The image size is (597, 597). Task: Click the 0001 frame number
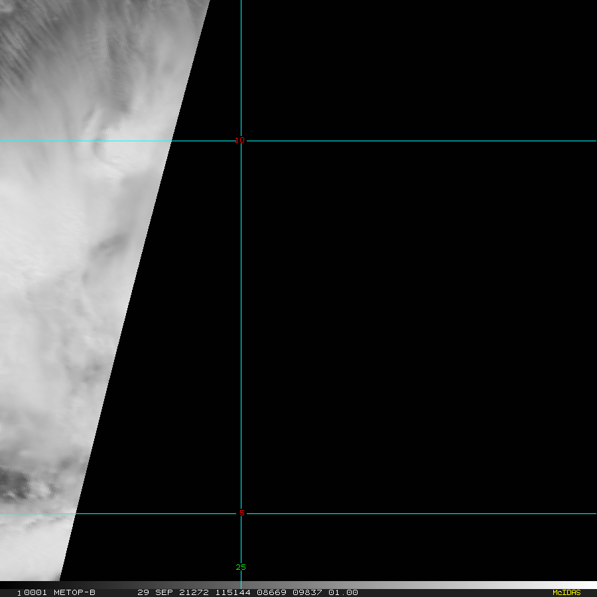click(x=35, y=592)
